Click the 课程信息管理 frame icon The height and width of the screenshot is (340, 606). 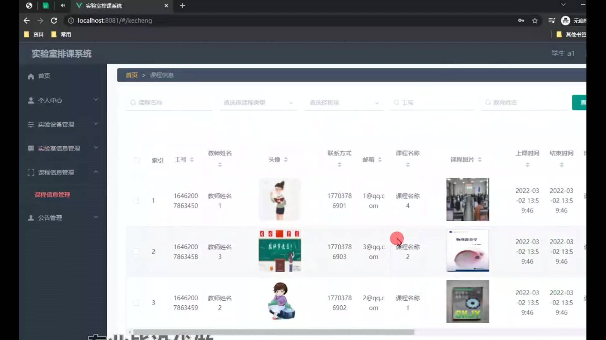[31, 173]
